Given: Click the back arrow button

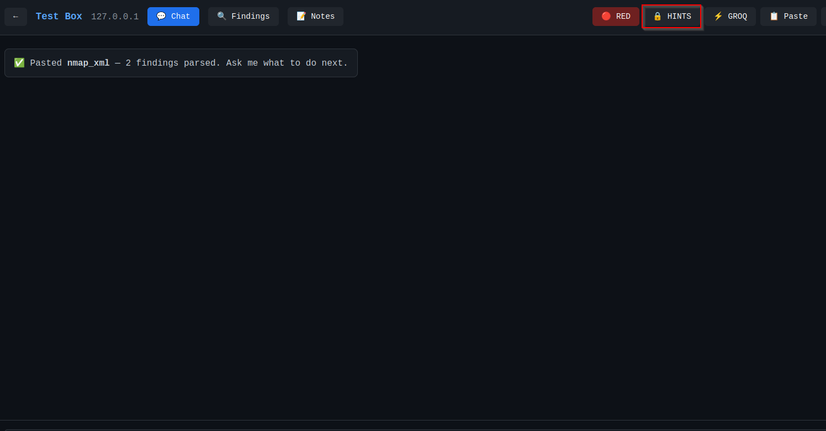Looking at the screenshot, I should click(x=15, y=17).
